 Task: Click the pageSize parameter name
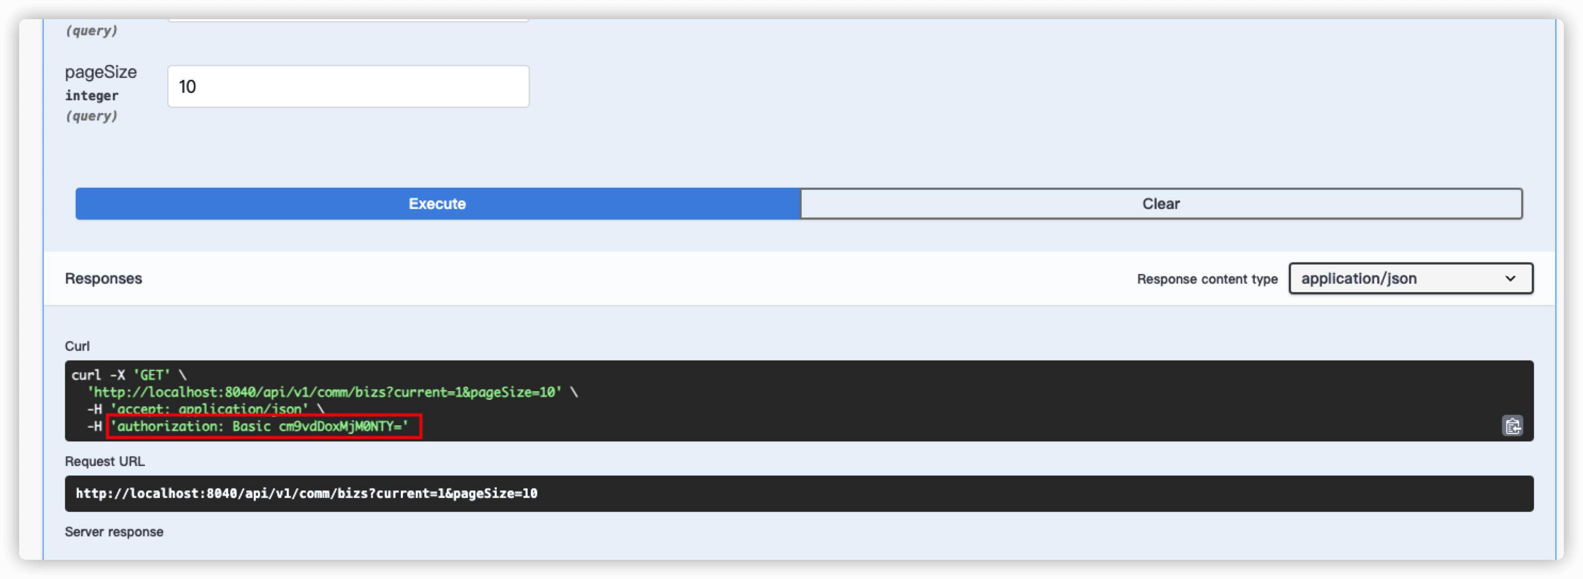click(101, 72)
